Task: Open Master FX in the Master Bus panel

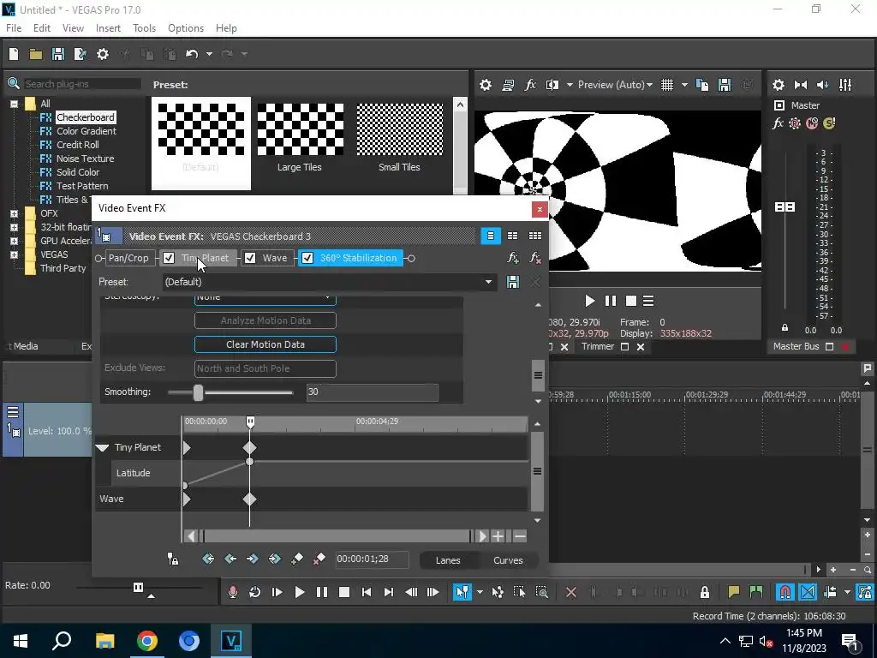Action: tap(778, 123)
